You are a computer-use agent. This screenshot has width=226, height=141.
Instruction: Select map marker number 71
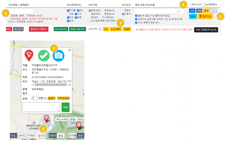point(78,125)
